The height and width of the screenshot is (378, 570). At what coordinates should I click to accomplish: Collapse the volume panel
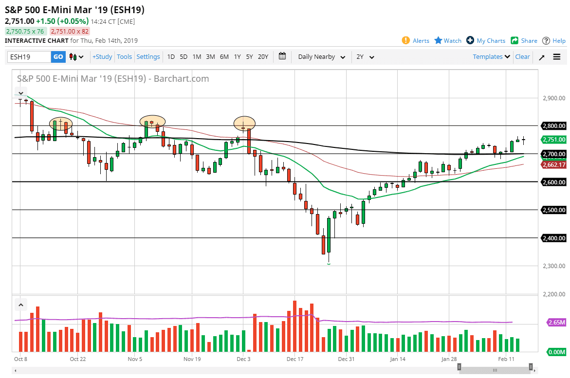(x=20, y=304)
